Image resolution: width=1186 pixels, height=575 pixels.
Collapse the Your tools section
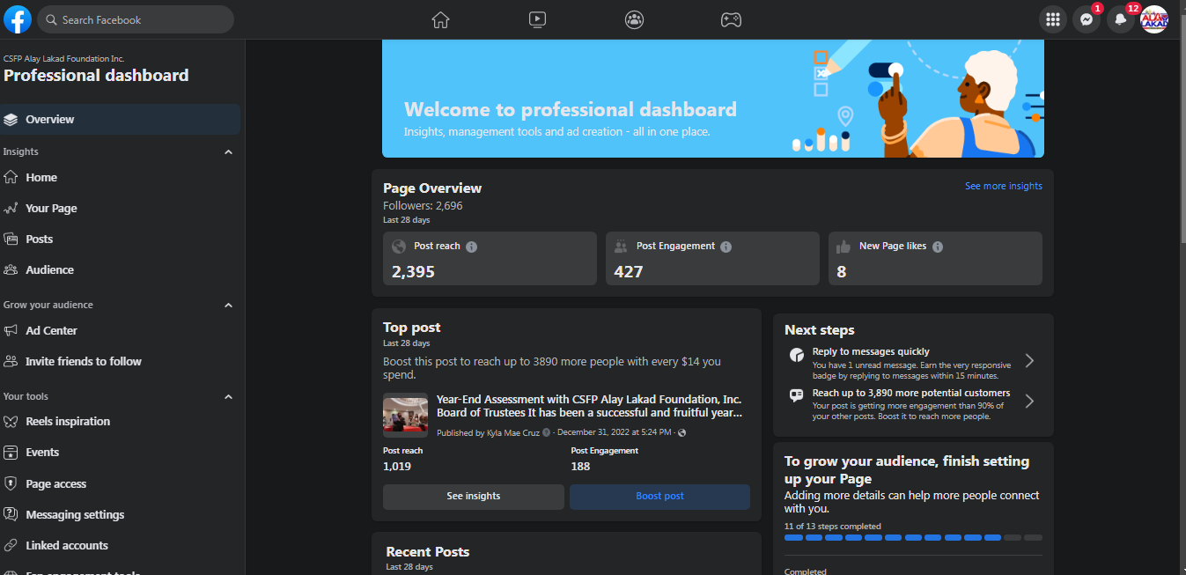229,396
